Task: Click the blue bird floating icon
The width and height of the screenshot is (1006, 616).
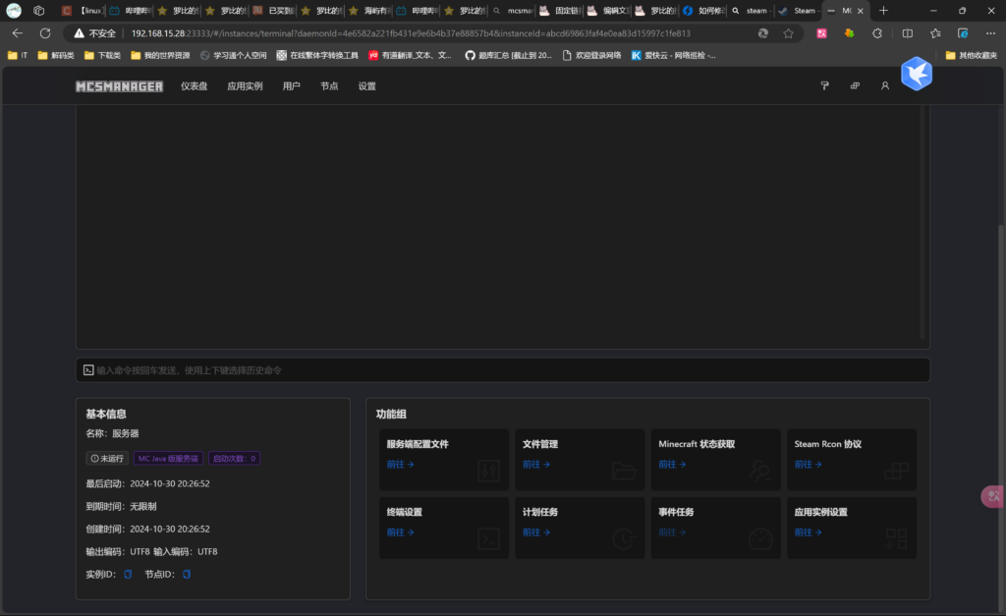Action: coord(916,74)
